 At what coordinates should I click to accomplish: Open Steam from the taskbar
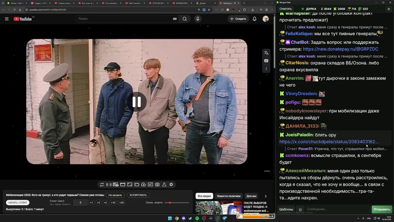(190, 219)
